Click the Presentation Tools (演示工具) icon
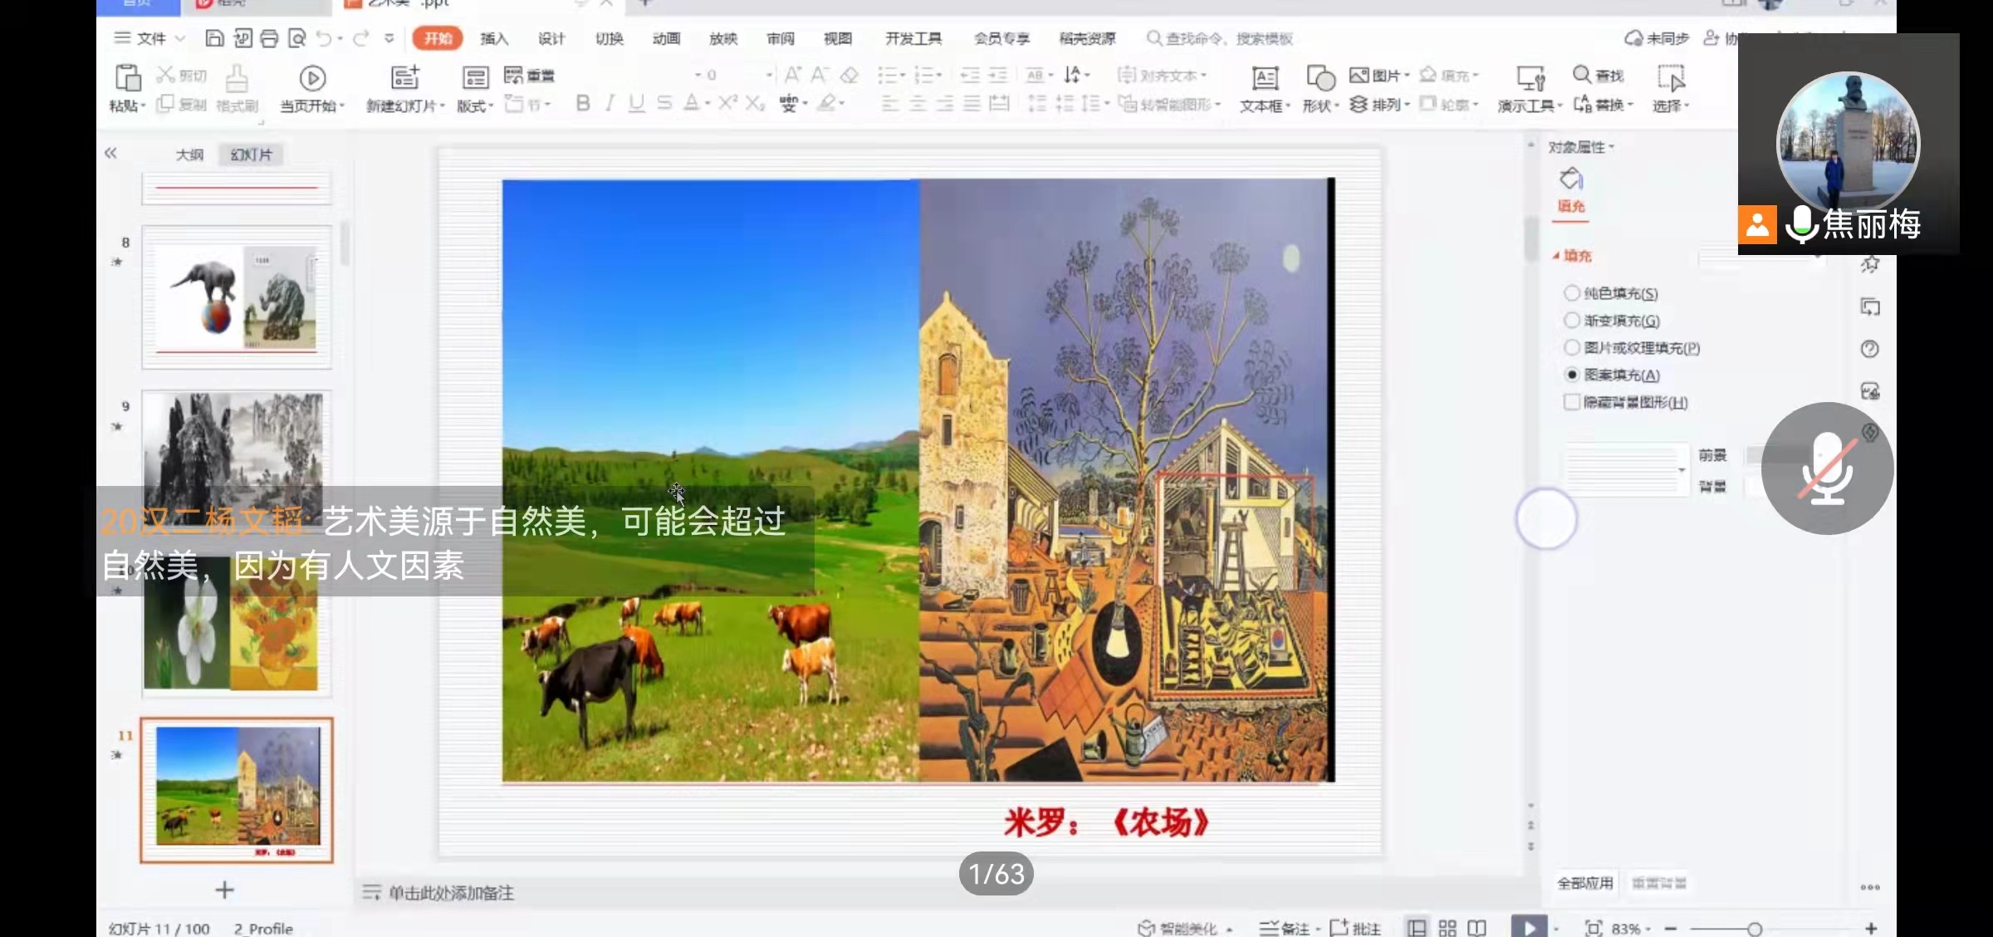Screen dimensions: 1993x937 point(1530,78)
